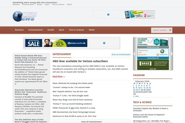Open 'HBO documentary star Durst facing legal morass'

click(74, 112)
